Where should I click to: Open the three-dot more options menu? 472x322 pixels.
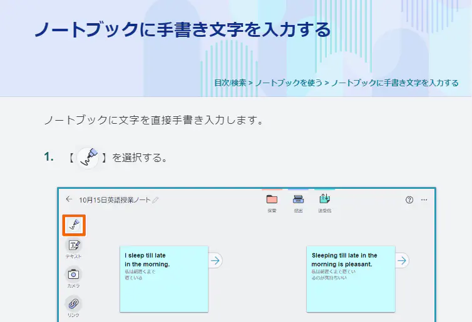(424, 200)
